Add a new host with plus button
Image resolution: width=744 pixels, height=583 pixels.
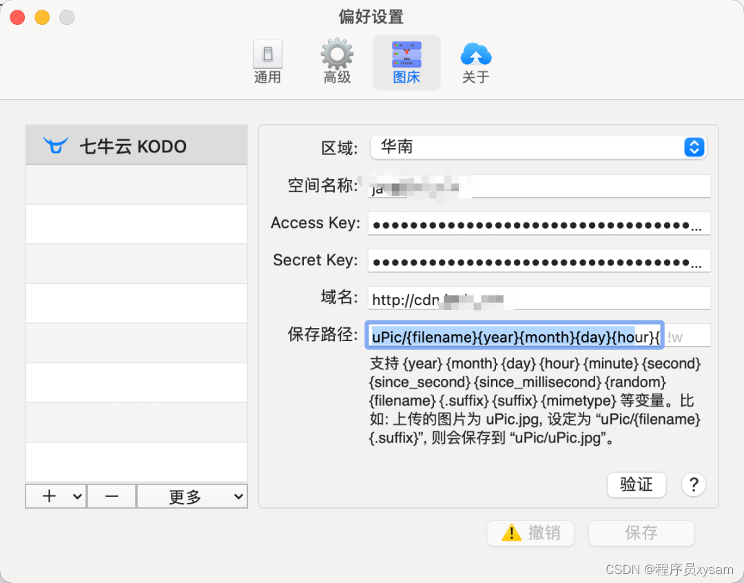(x=56, y=496)
